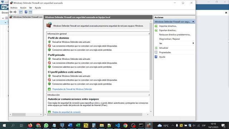Click the Propiedades icon in Acciones

coord(156,52)
